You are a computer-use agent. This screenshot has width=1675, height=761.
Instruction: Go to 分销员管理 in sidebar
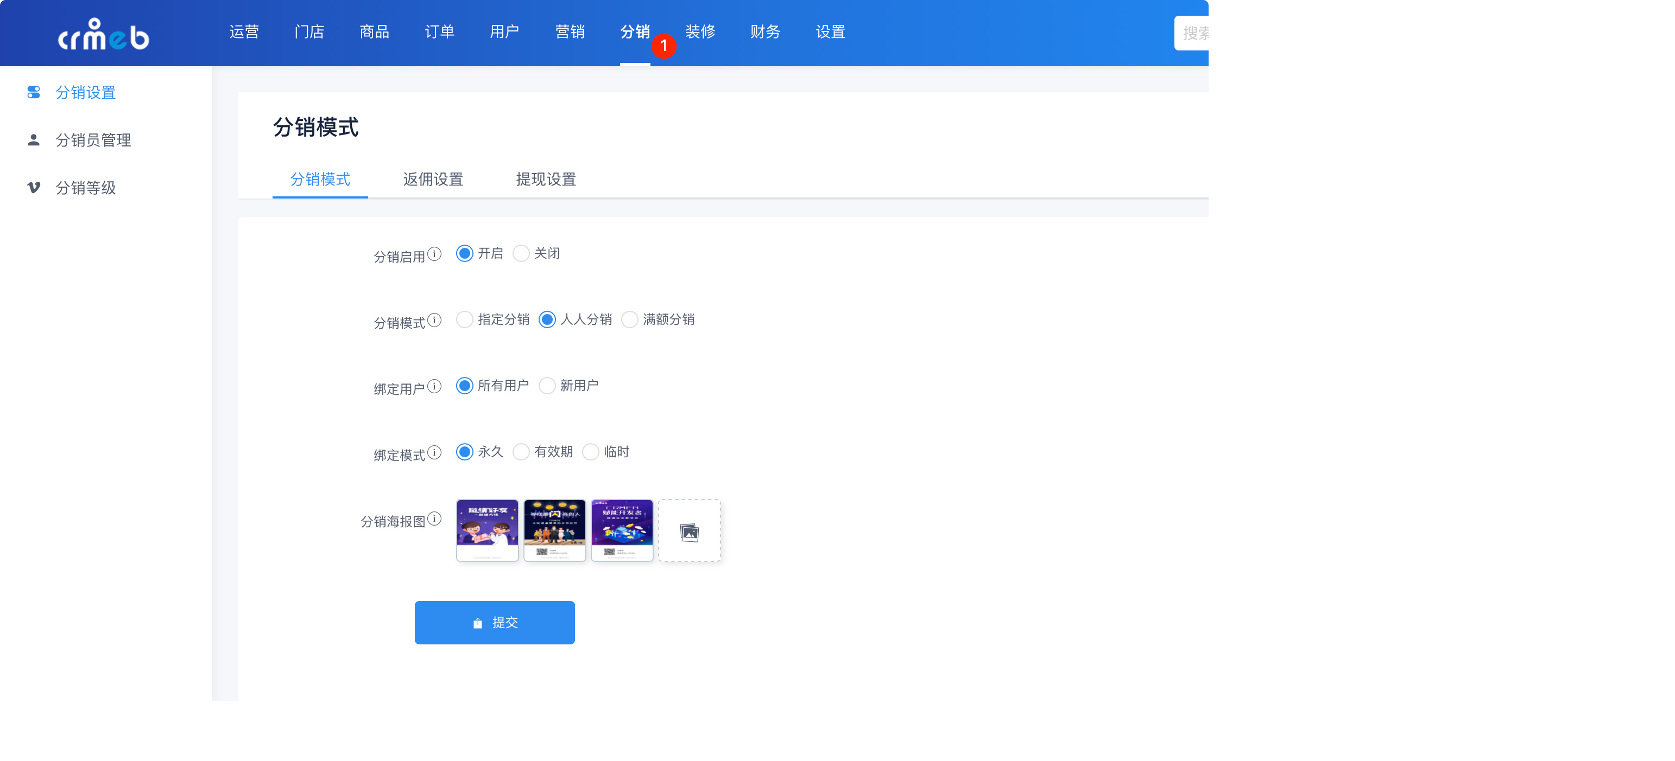pos(93,139)
